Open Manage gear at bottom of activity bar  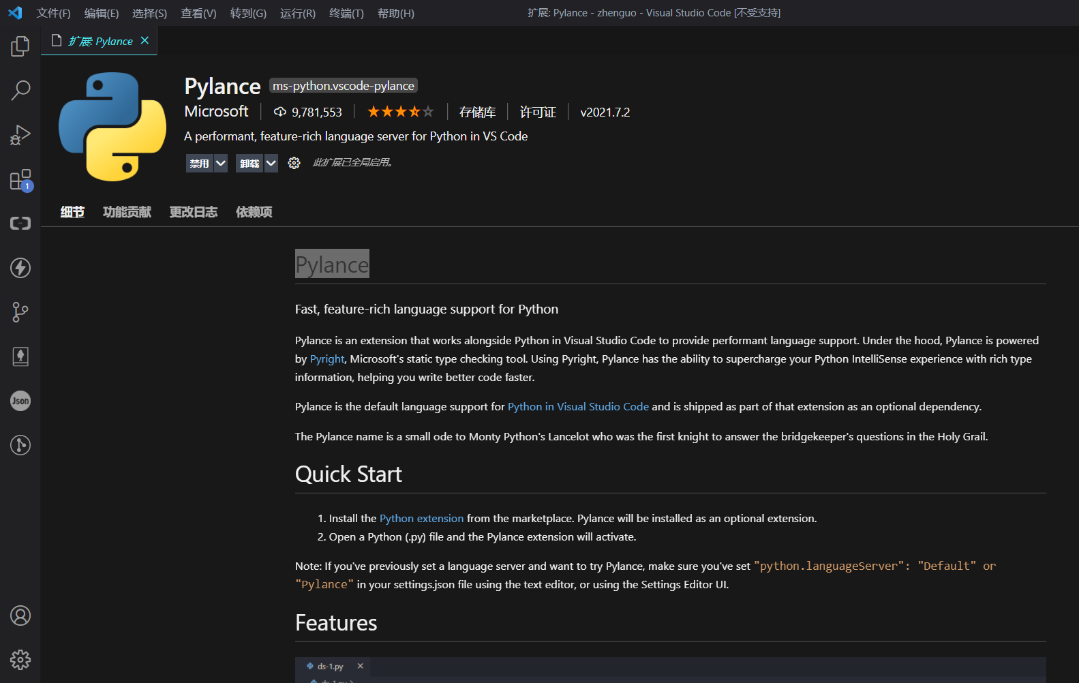pyautogui.click(x=20, y=660)
